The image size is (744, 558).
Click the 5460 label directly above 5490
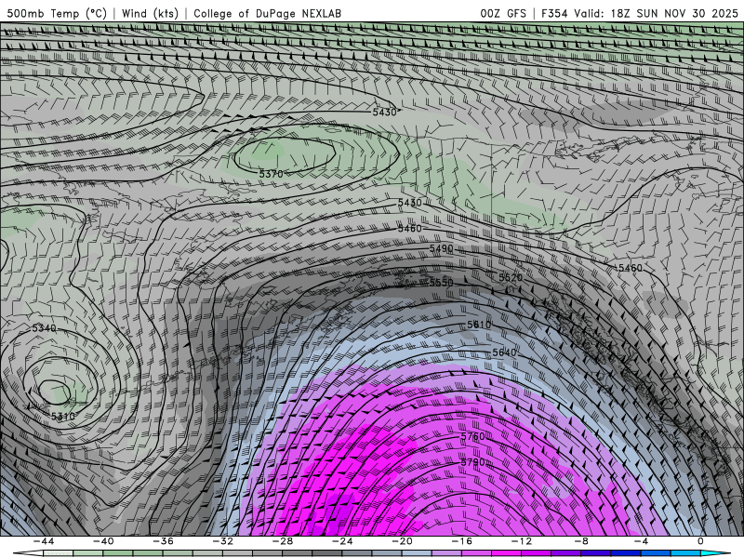409,229
